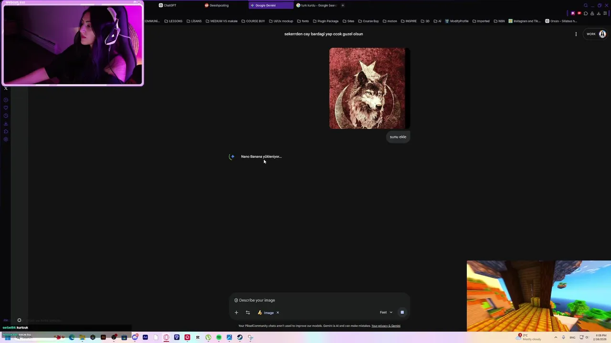Open the three-dot conversation menu
The image size is (611, 343).
pos(576,34)
